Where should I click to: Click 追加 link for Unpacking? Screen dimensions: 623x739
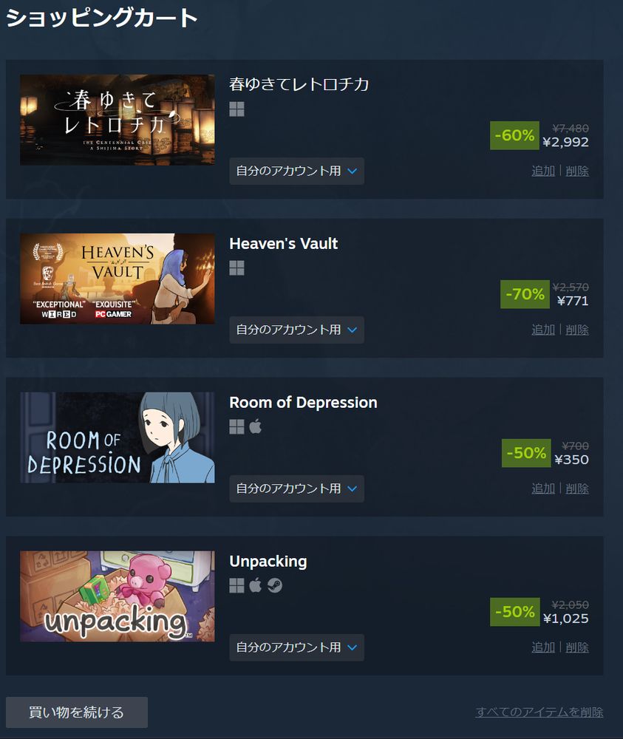click(x=543, y=647)
